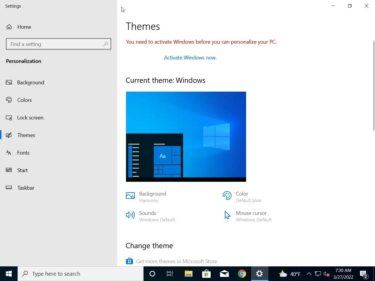
Task: Open the notification center with 2 alerts
Action: point(364,274)
